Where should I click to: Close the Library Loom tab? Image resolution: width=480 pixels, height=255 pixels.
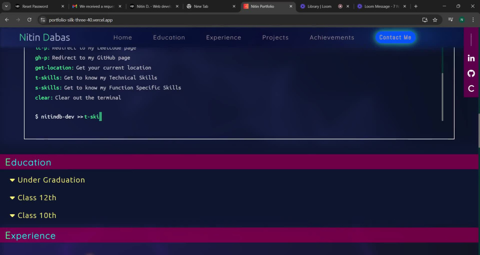click(x=348, y=6)
